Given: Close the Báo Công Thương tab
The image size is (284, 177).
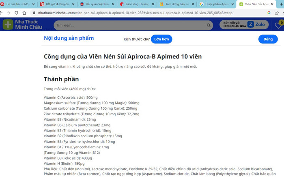Looking at the screenshot, I should [153, 4].
